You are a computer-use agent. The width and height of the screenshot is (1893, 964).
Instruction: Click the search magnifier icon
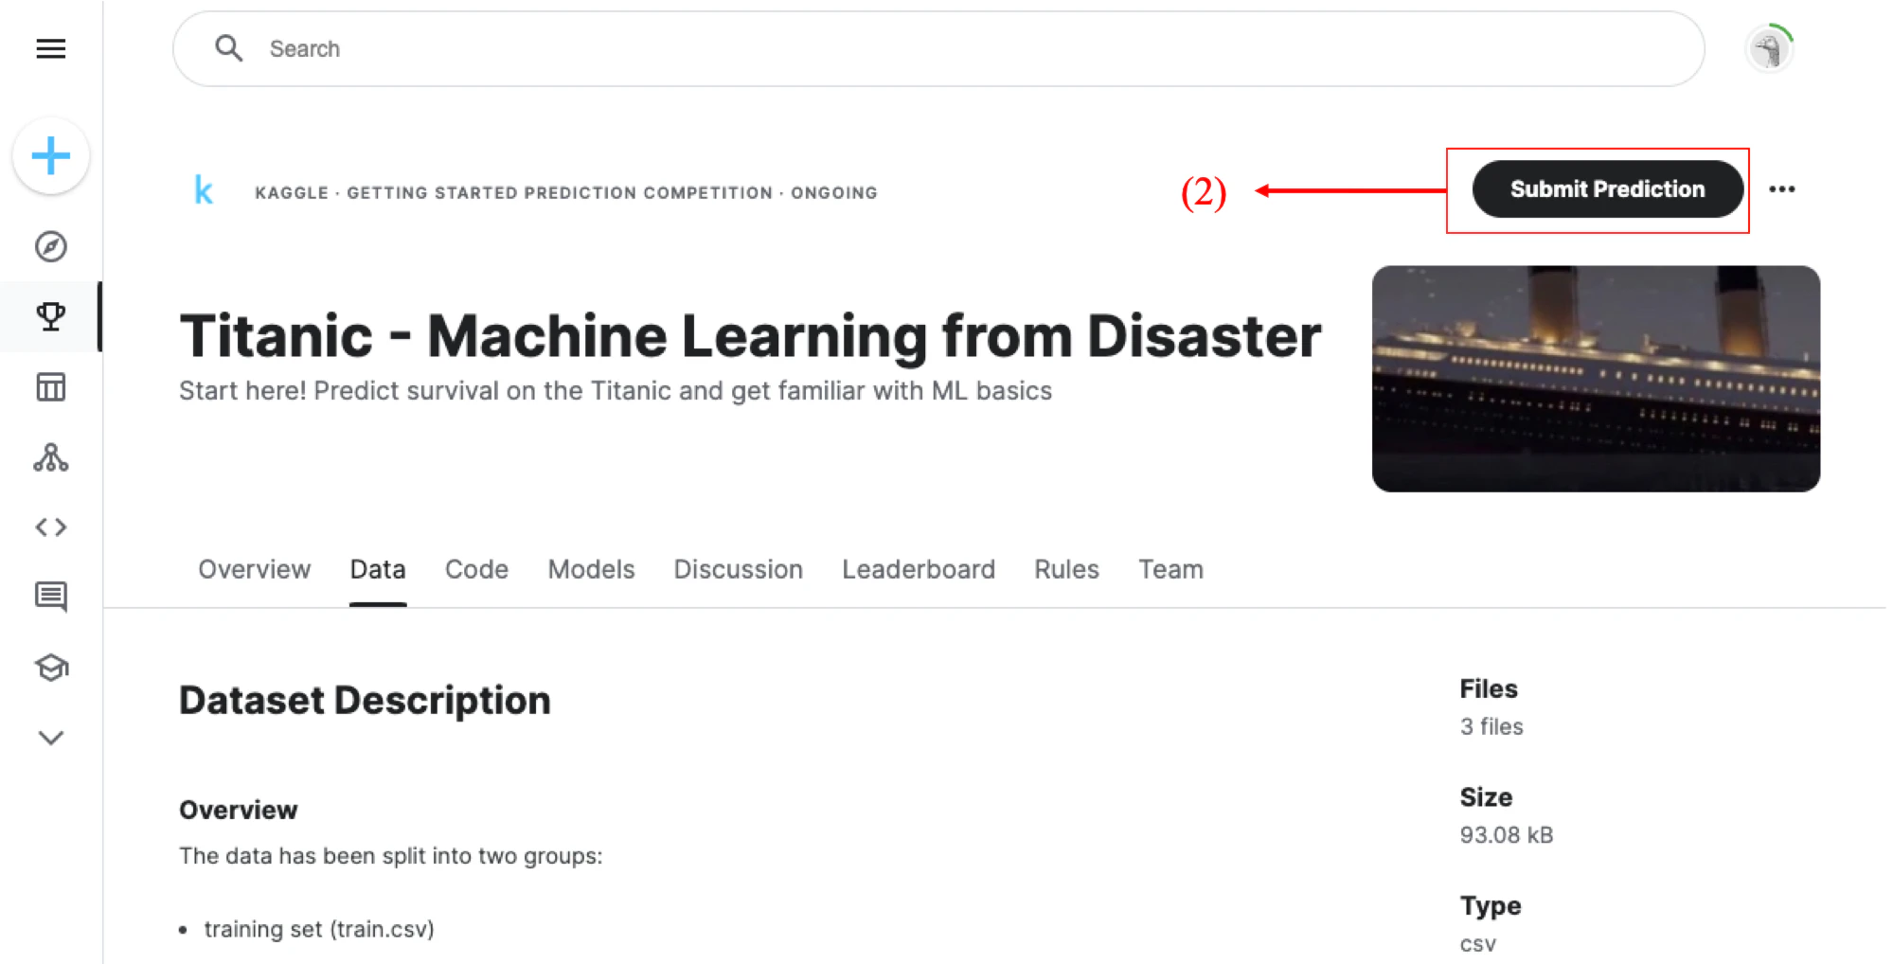pos(228,48)
